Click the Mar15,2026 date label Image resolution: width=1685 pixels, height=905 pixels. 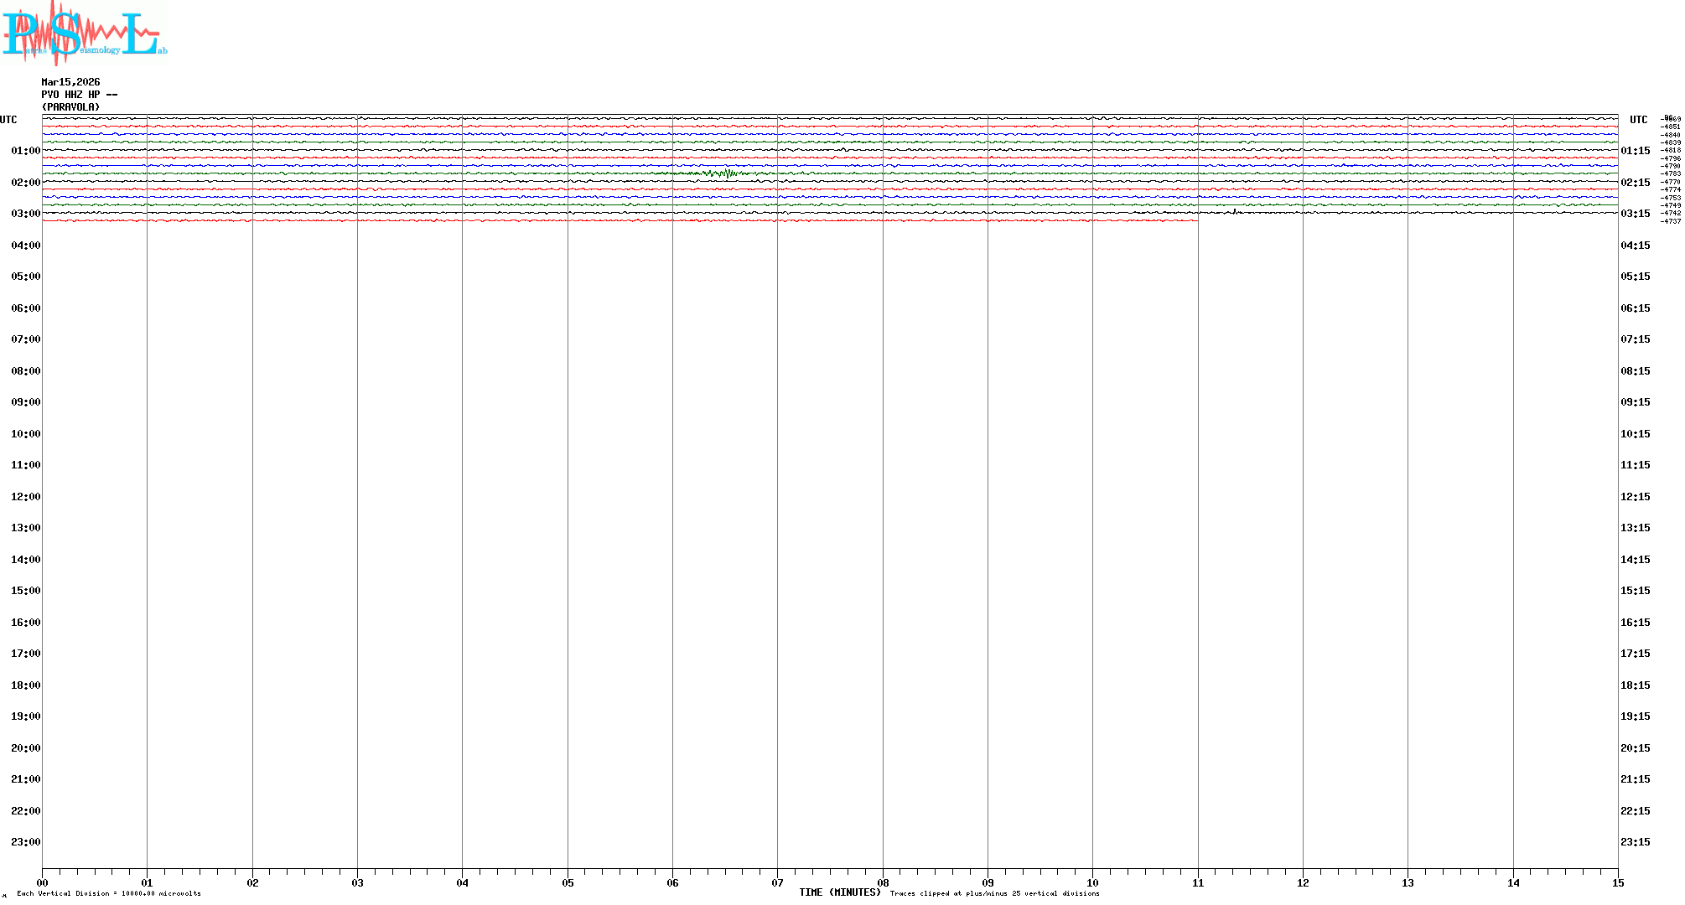(70, 82)
